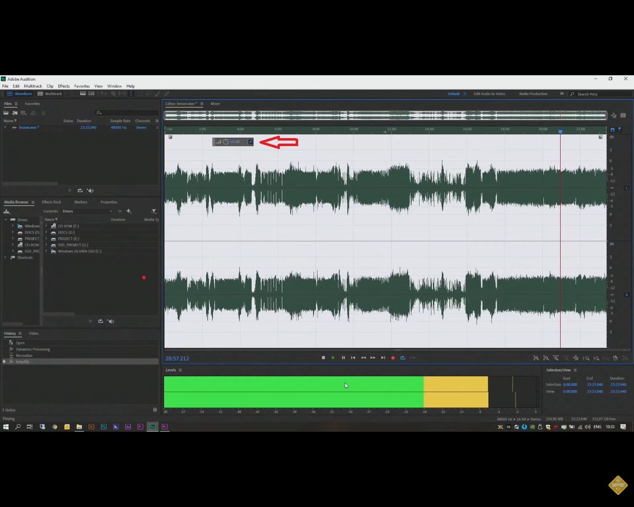
Task: Click Import File icon in Files panel
Action: [15, 113]
